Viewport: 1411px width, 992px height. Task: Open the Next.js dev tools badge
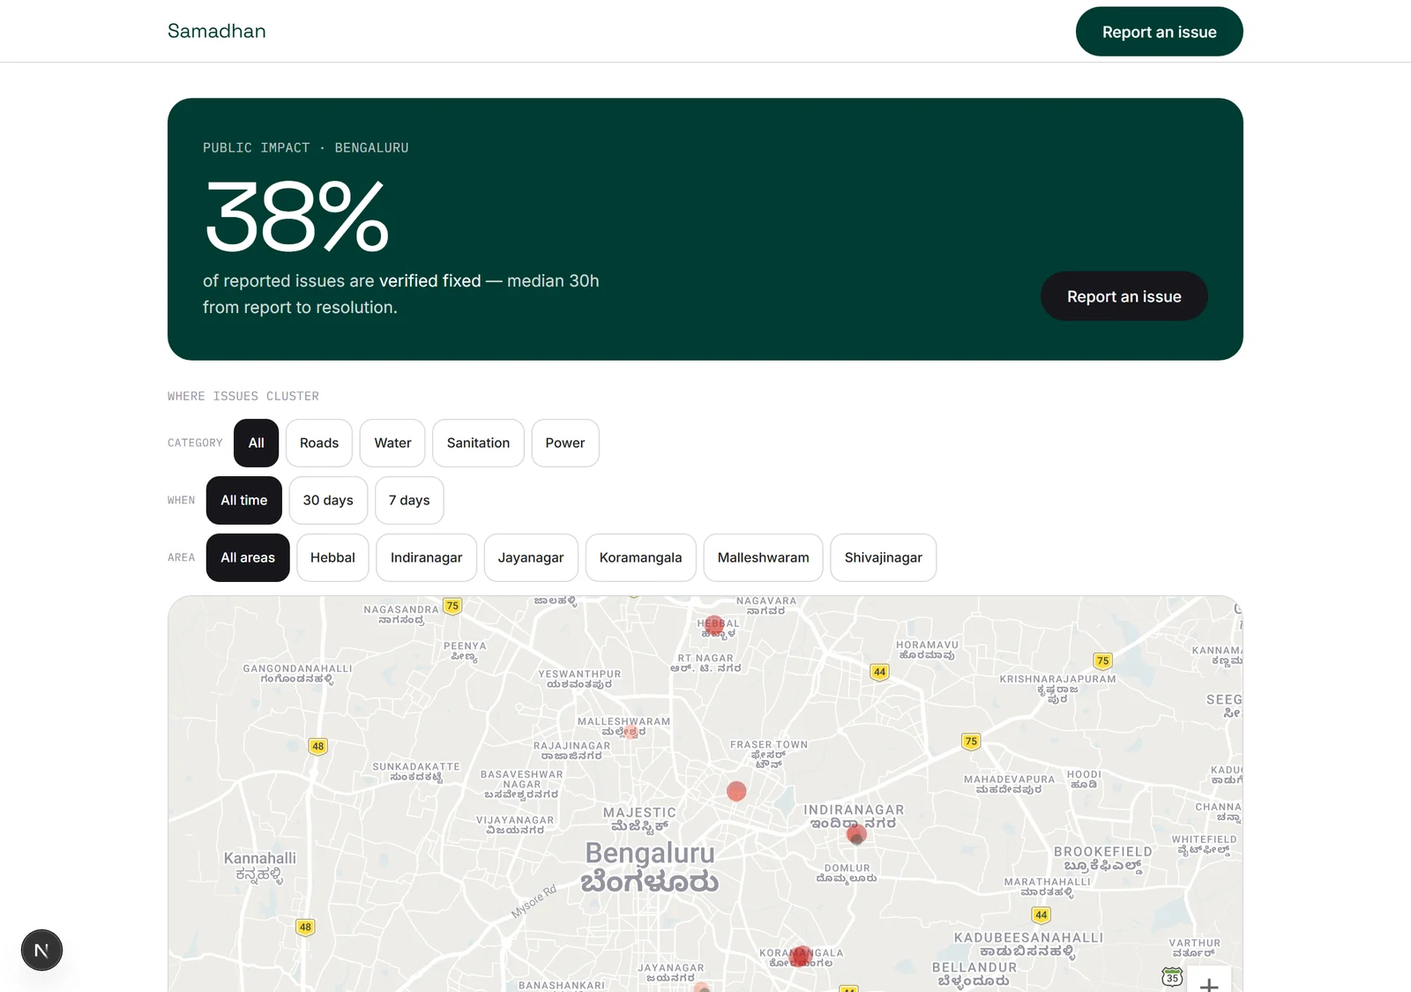[x=41, y=951]
